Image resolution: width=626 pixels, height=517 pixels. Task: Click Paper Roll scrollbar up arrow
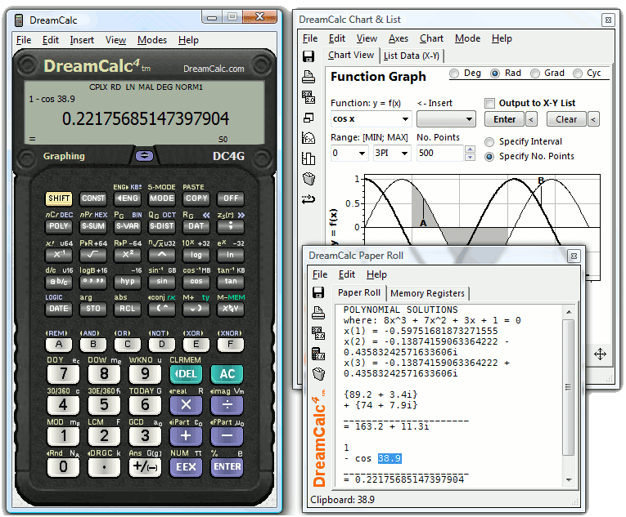click(x=569, y=312)
